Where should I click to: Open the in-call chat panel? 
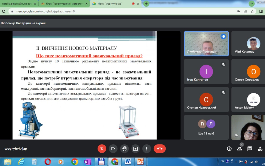250,149
